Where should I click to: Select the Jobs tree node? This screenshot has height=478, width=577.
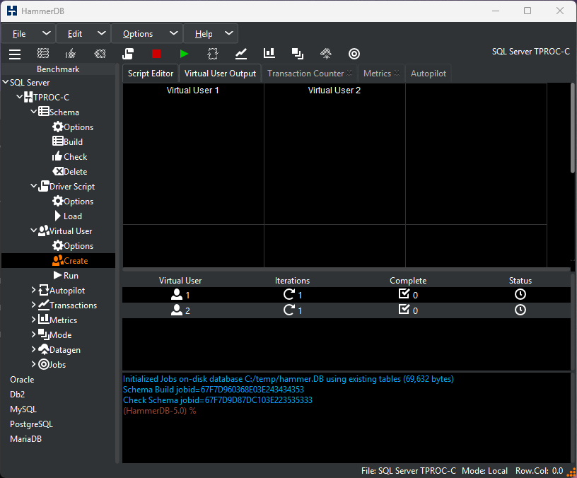coord(52,364)
